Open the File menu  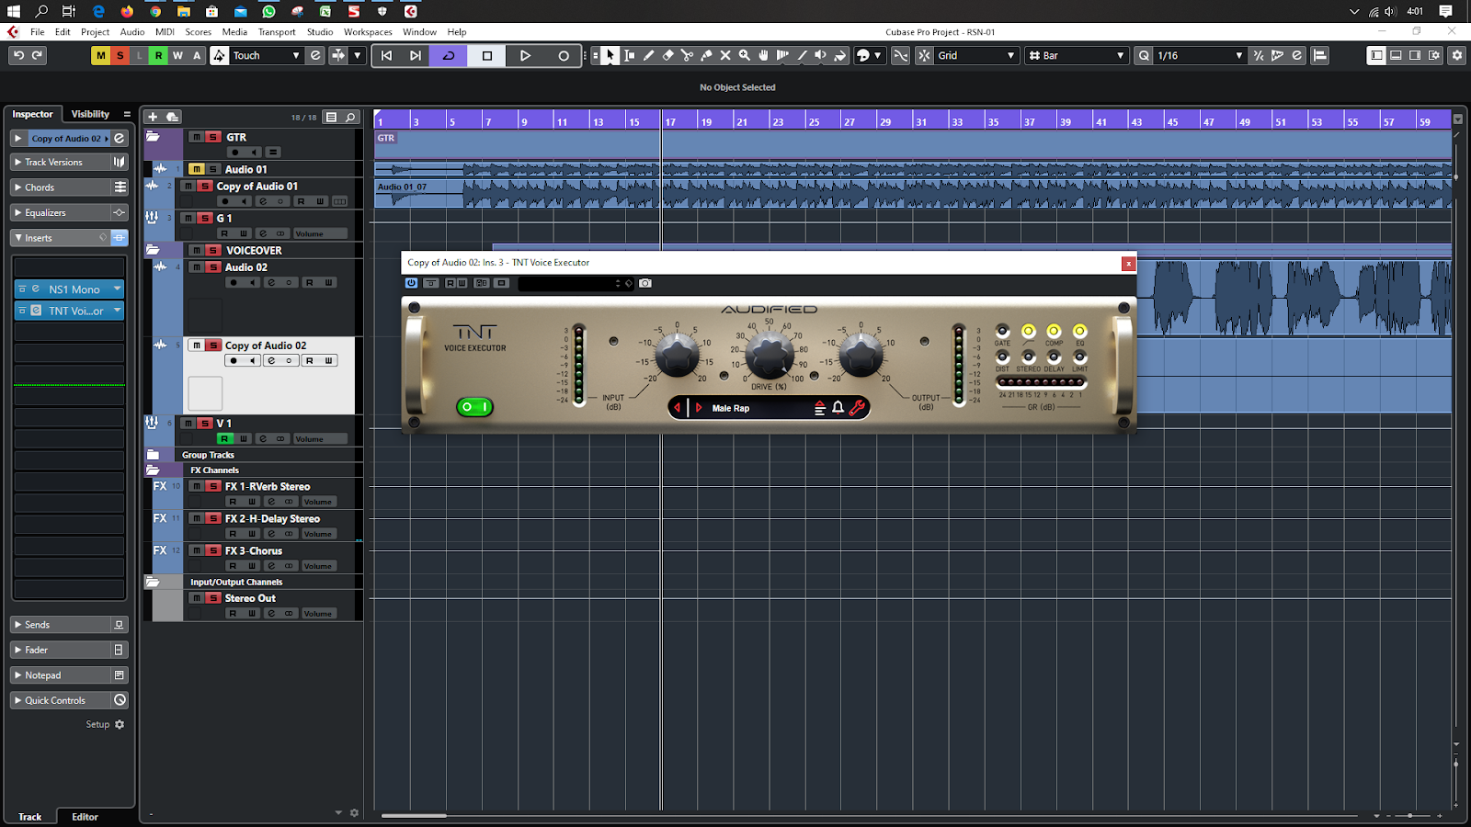pyautogui.click(x=37, y=31)
